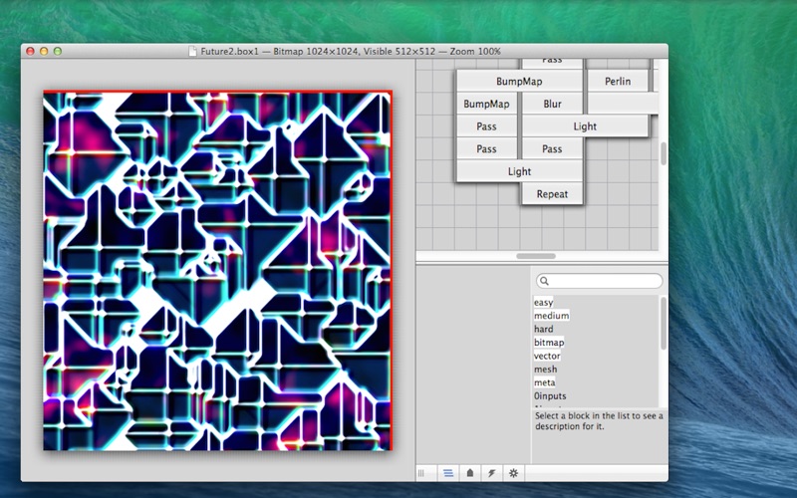Screen dimensions: 797x498
Task: Filter blocks by the hard tag
Action: coord(543,329)
